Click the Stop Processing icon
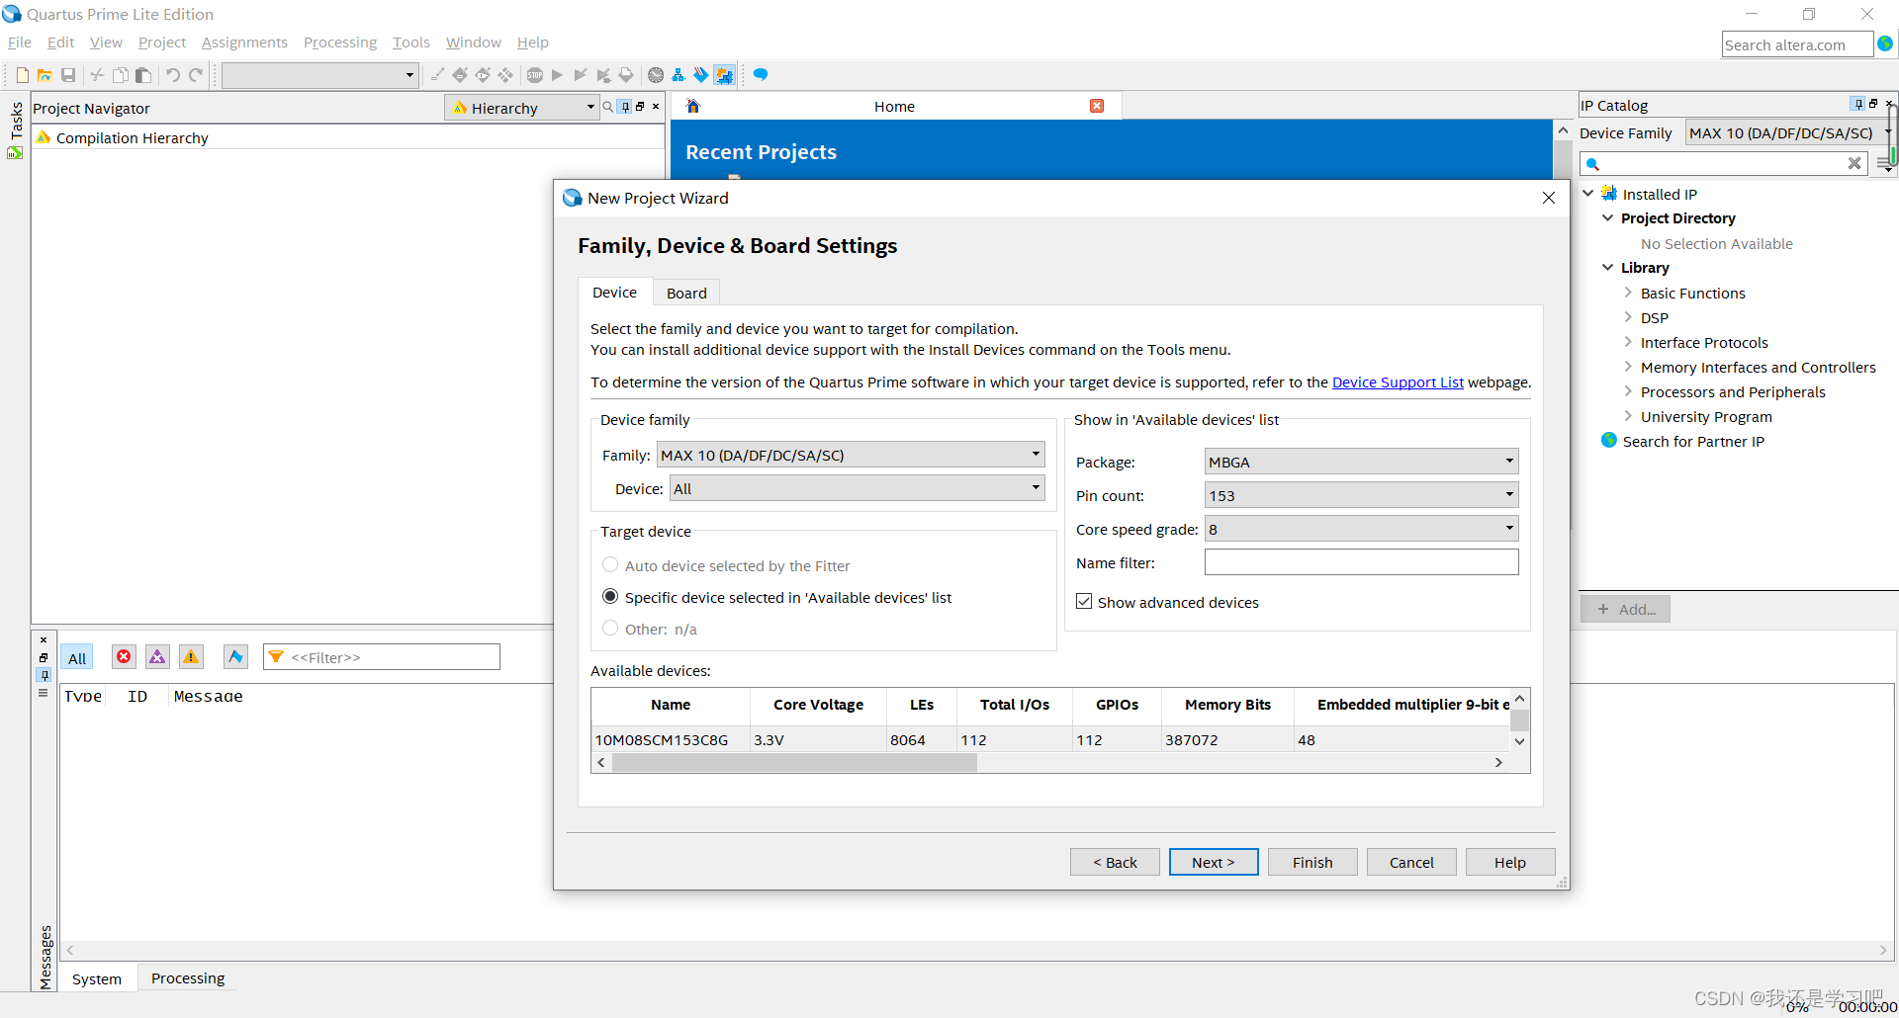1899x1018 pixels. click(x=535, y=75)
